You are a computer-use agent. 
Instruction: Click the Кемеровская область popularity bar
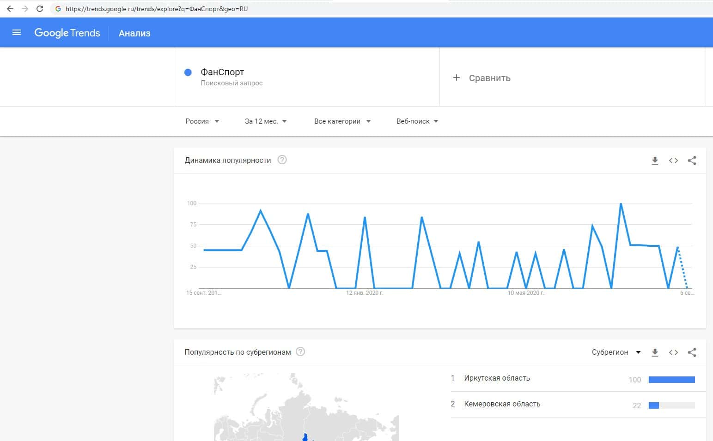click(672, 405)
